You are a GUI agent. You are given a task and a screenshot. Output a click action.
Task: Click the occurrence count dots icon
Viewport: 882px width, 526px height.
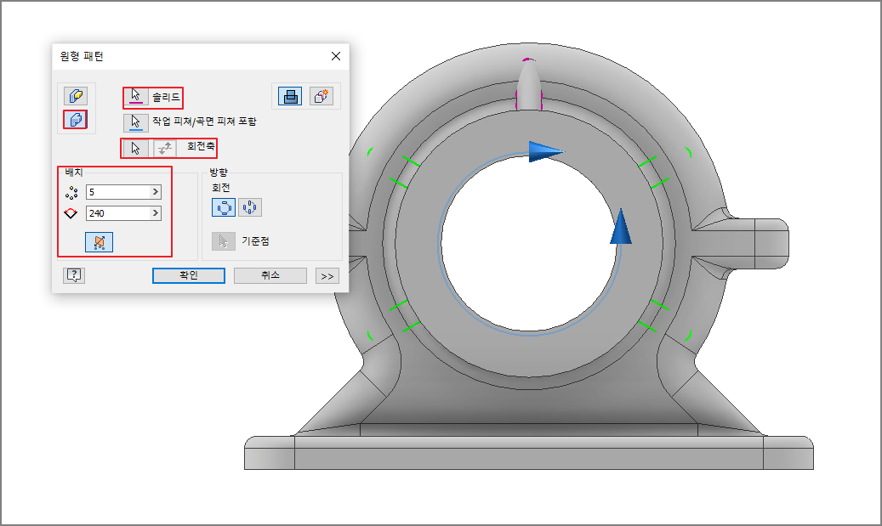click(71, 193)
